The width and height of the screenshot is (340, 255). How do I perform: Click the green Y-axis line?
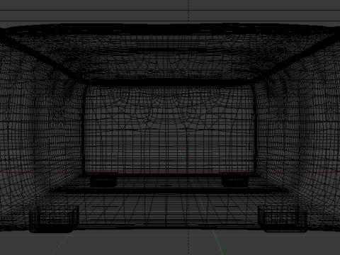click(x=200, y=202)
